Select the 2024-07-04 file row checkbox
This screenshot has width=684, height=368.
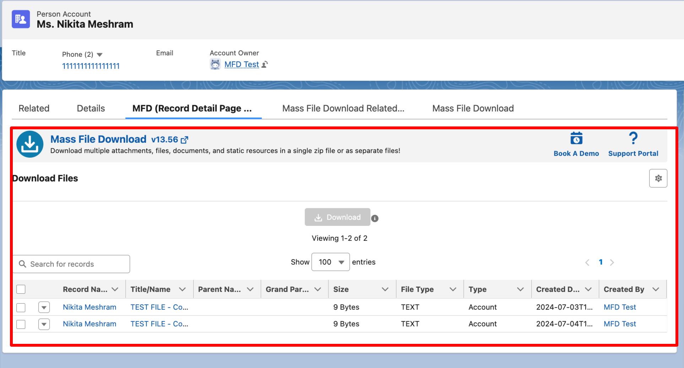21,324
